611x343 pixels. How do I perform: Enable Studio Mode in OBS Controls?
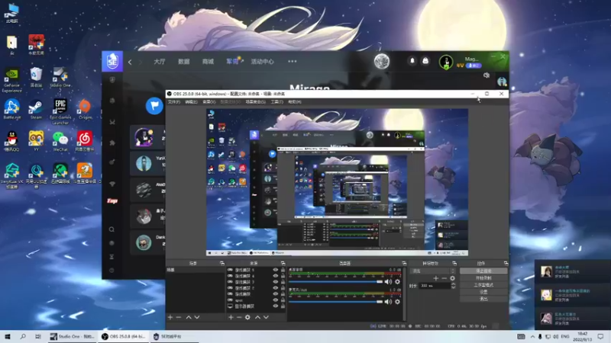coord(483,285)
